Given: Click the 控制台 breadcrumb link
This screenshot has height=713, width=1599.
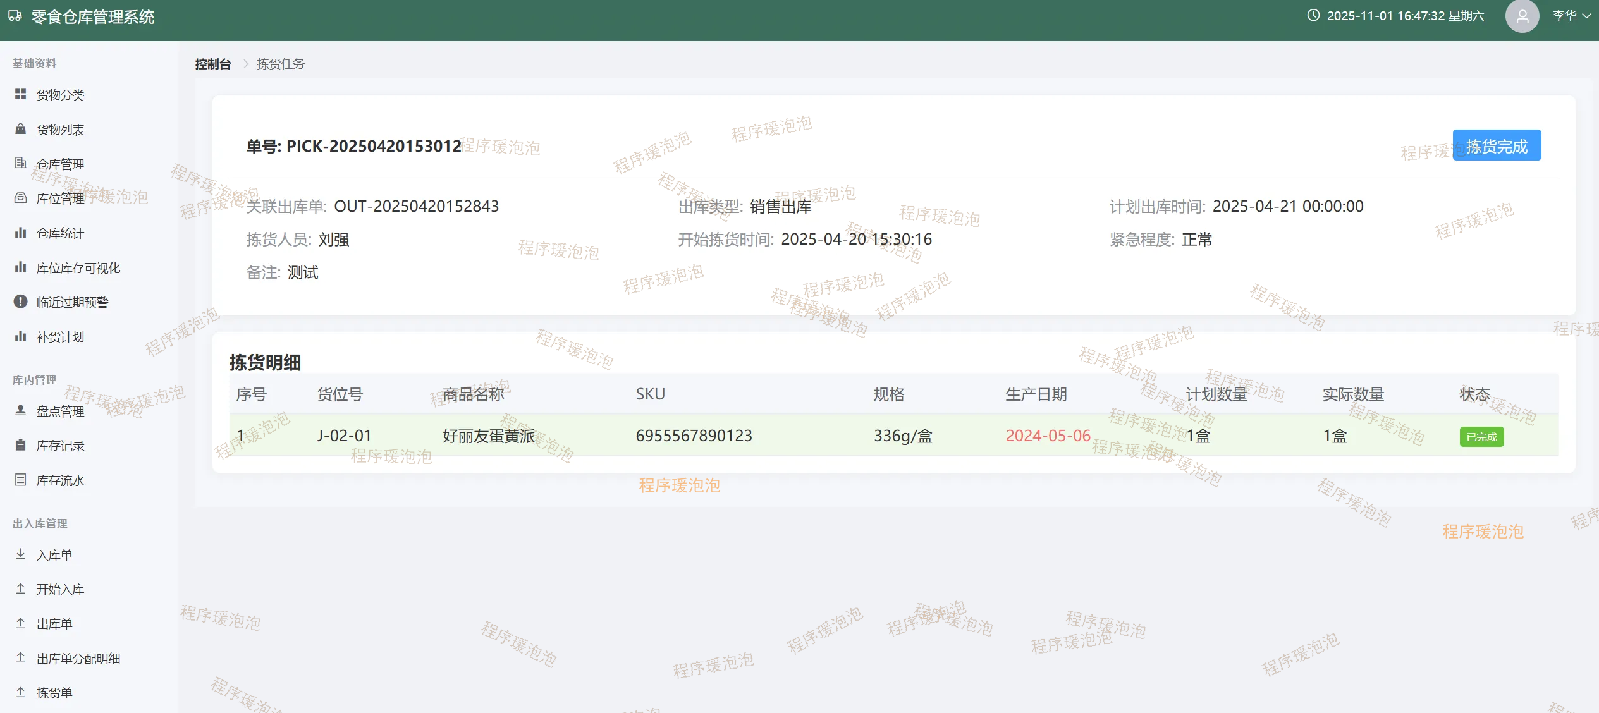Looking at the screenshot, I should (x=213, y=64).
